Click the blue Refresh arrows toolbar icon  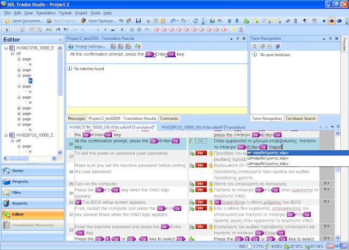[195, 21]
